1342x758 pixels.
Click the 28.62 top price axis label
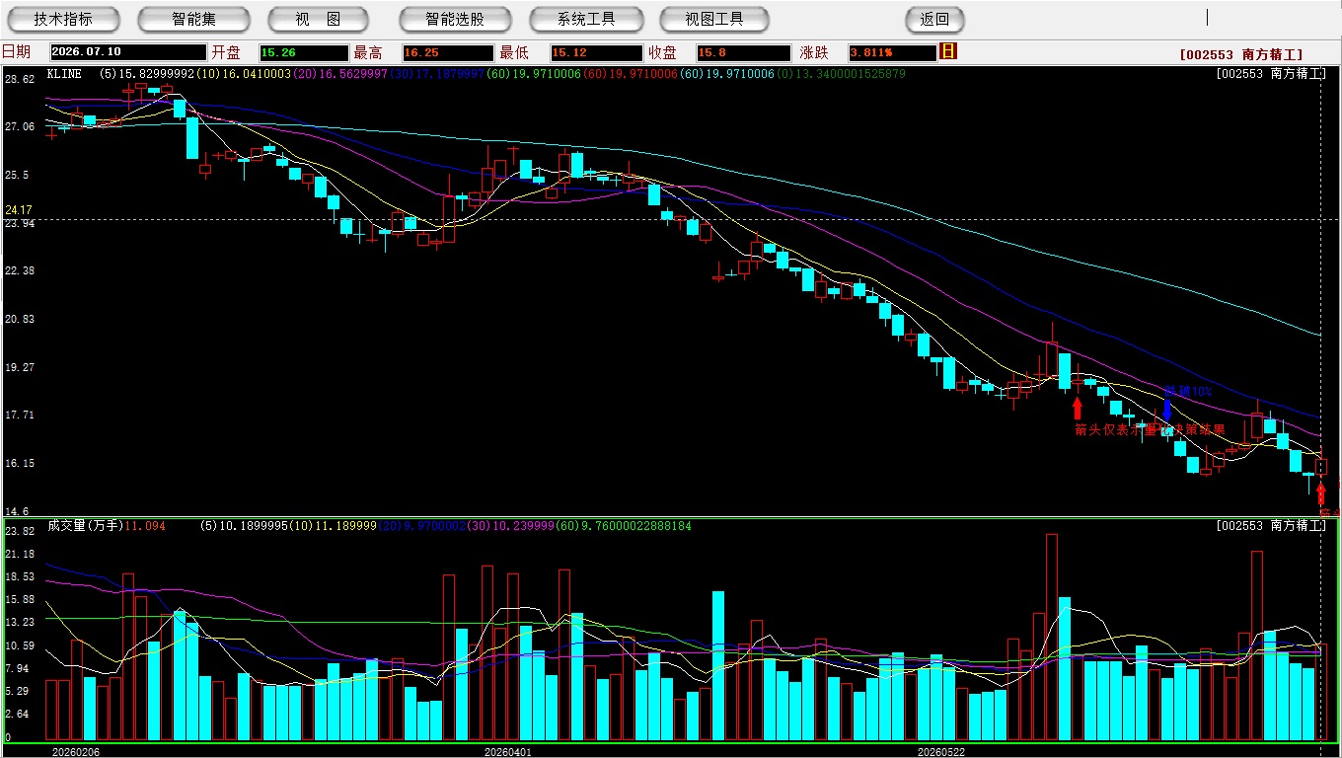point(19,78)
